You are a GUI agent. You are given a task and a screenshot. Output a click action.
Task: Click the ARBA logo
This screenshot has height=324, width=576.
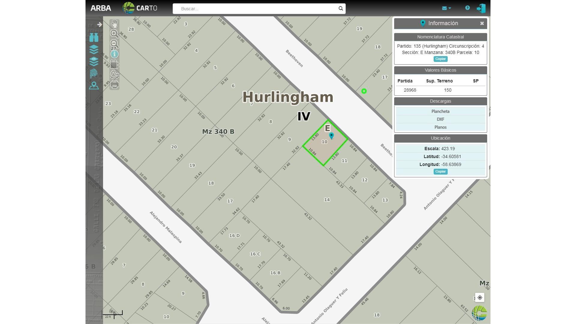tap(101, 8)
